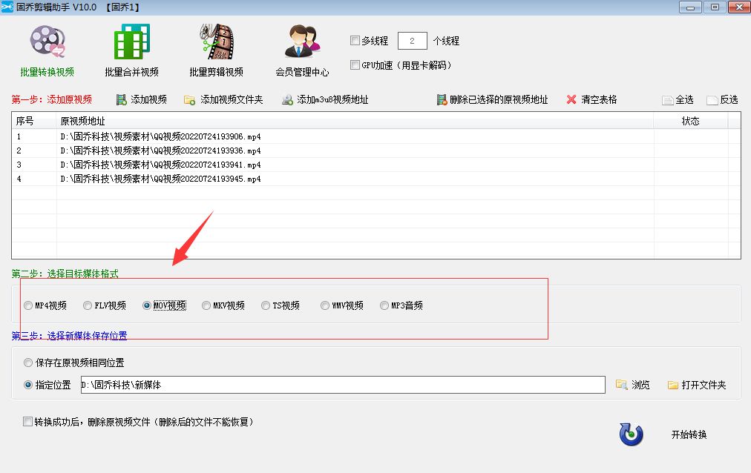Click the 清空表格 clear table button

tap(591, 99)
